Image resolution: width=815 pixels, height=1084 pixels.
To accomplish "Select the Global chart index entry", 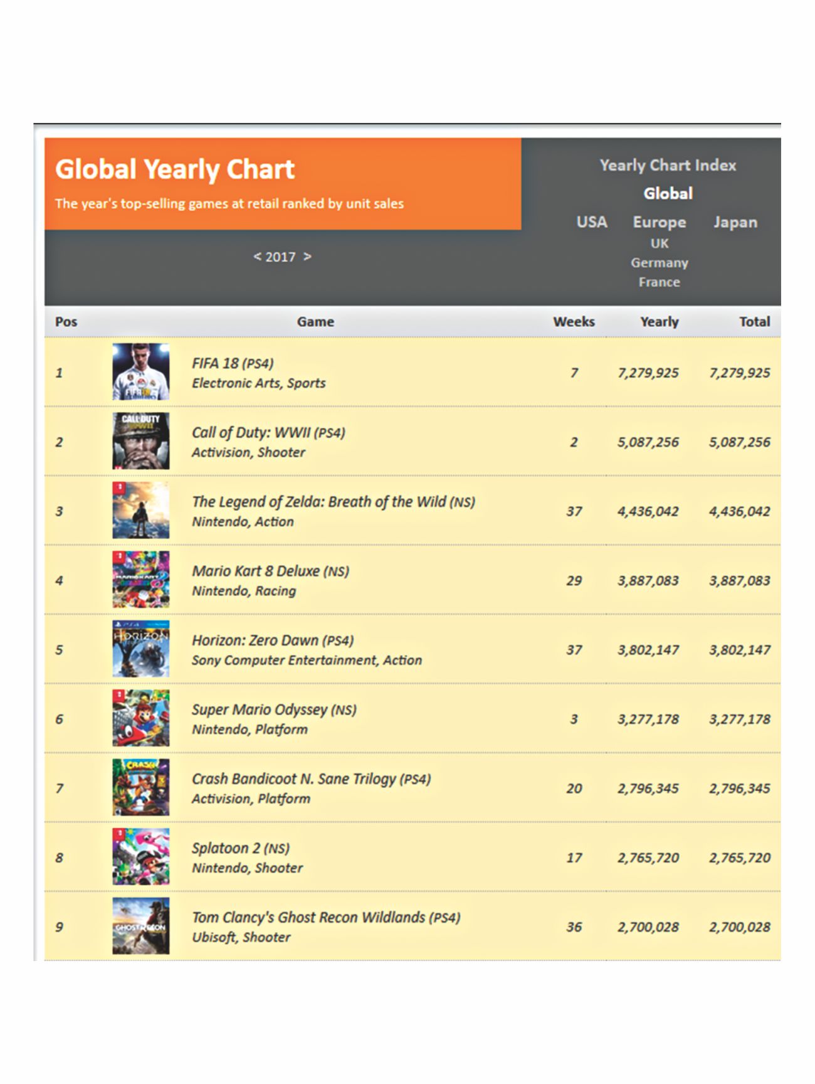I will point(668,194).
